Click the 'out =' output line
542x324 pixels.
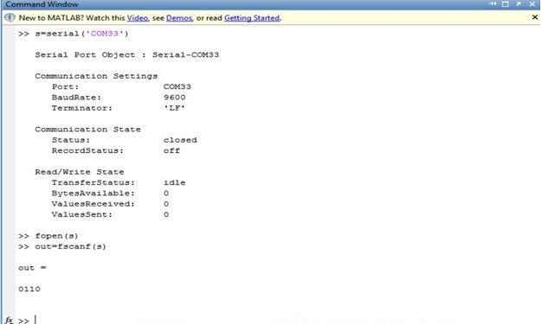(32, 268)
